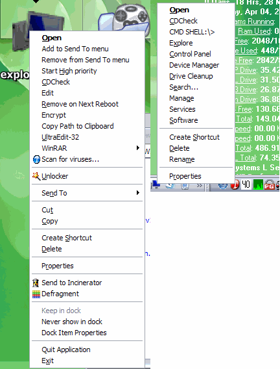Image resolution: width=280 pixels, height=369 pixels.
Task: Click Add to Send To menu
Action: pyautogui.click(x=87, y=49)
